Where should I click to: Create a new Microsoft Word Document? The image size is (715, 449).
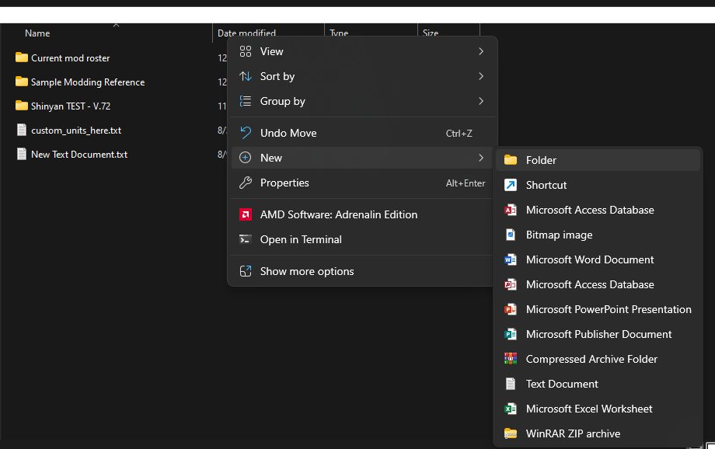(589, 259)
